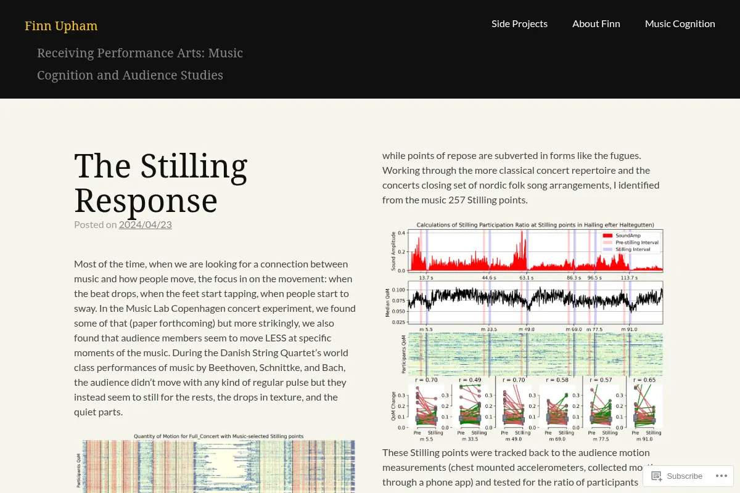Image resolution: width=740 pixels, height=493 pixels.
Task: Open the Quantity of Motion Full_Concert chart
Action: (216, 463)
